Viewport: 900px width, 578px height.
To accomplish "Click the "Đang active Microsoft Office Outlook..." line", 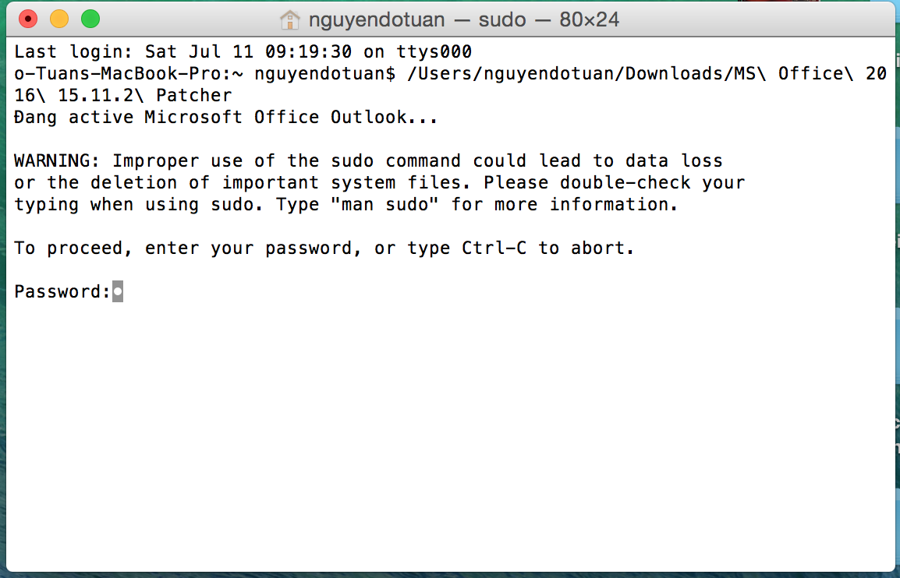I will pos(226,117).
